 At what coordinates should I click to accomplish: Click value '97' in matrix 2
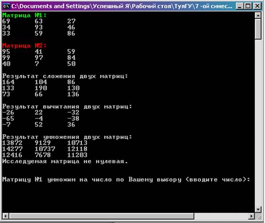[x=39, y=58]
